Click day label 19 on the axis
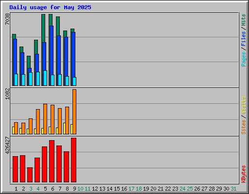This screenshot has height=194, width=249. coord(146,189)
